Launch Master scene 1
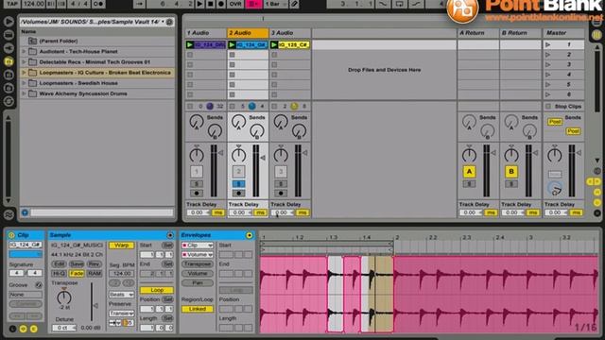The width and height of the screenshot is (605, 340). tap(548, 44)
